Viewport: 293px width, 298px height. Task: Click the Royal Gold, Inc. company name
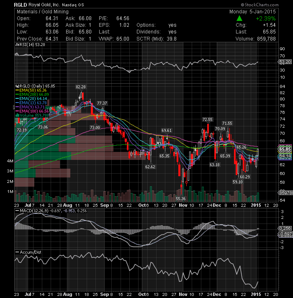pos(44,5)
